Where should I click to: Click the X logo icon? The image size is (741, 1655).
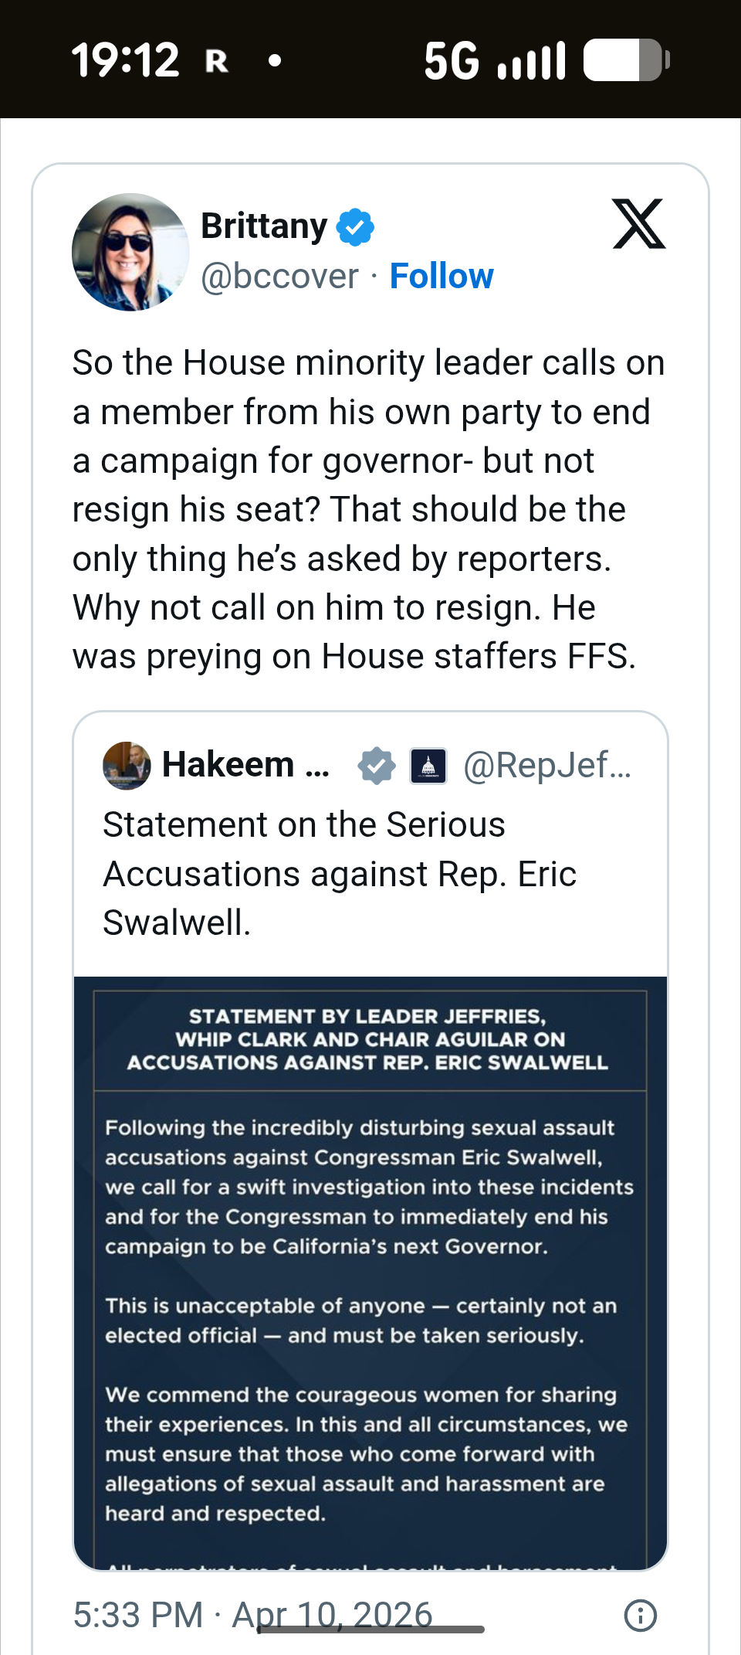(638, 225)
